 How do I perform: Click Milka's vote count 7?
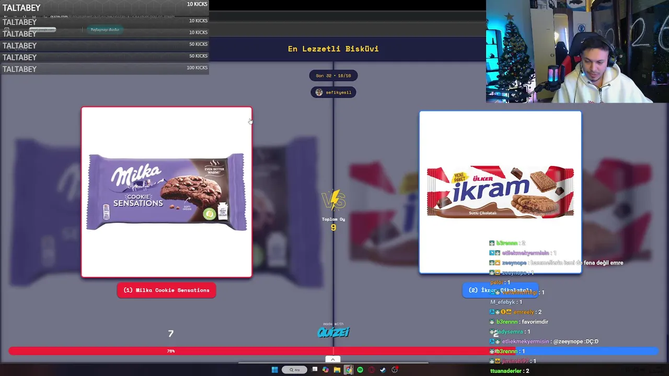(x=170, y=333)
